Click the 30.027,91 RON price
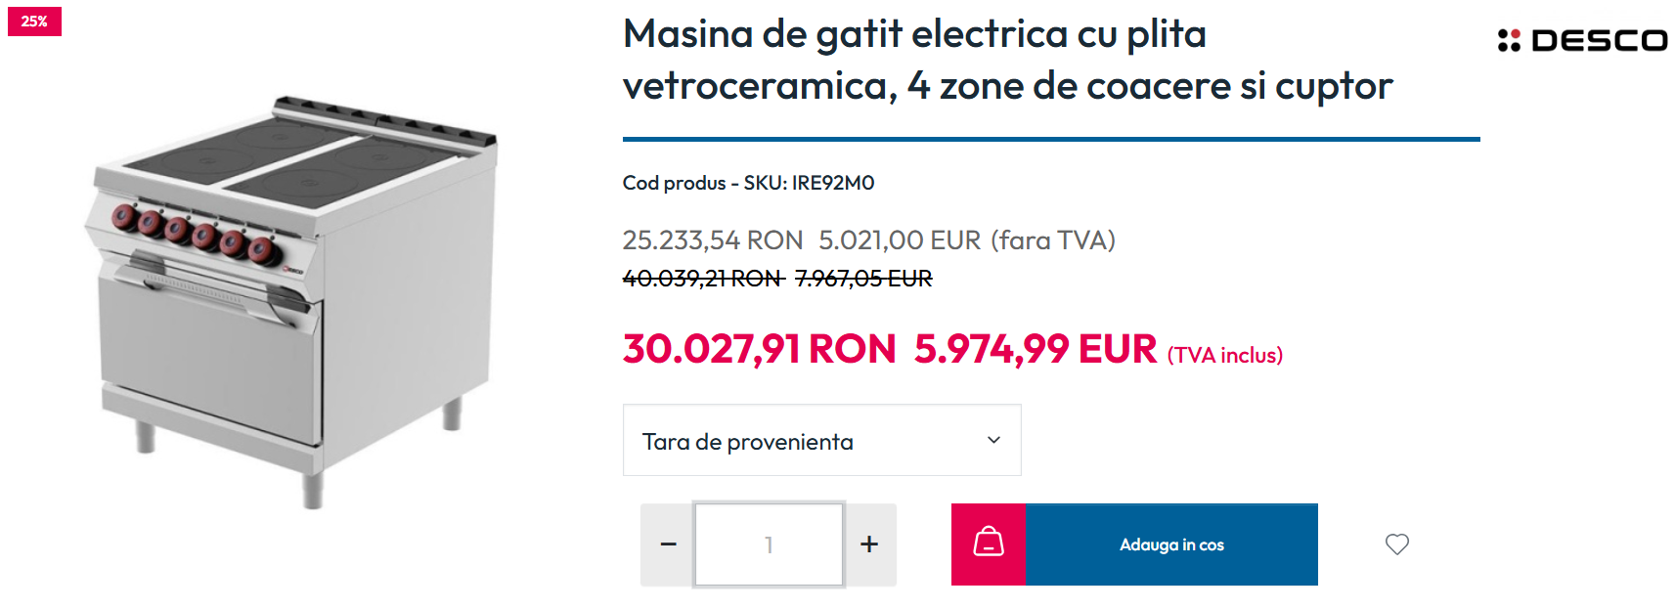 click(759, 349)
